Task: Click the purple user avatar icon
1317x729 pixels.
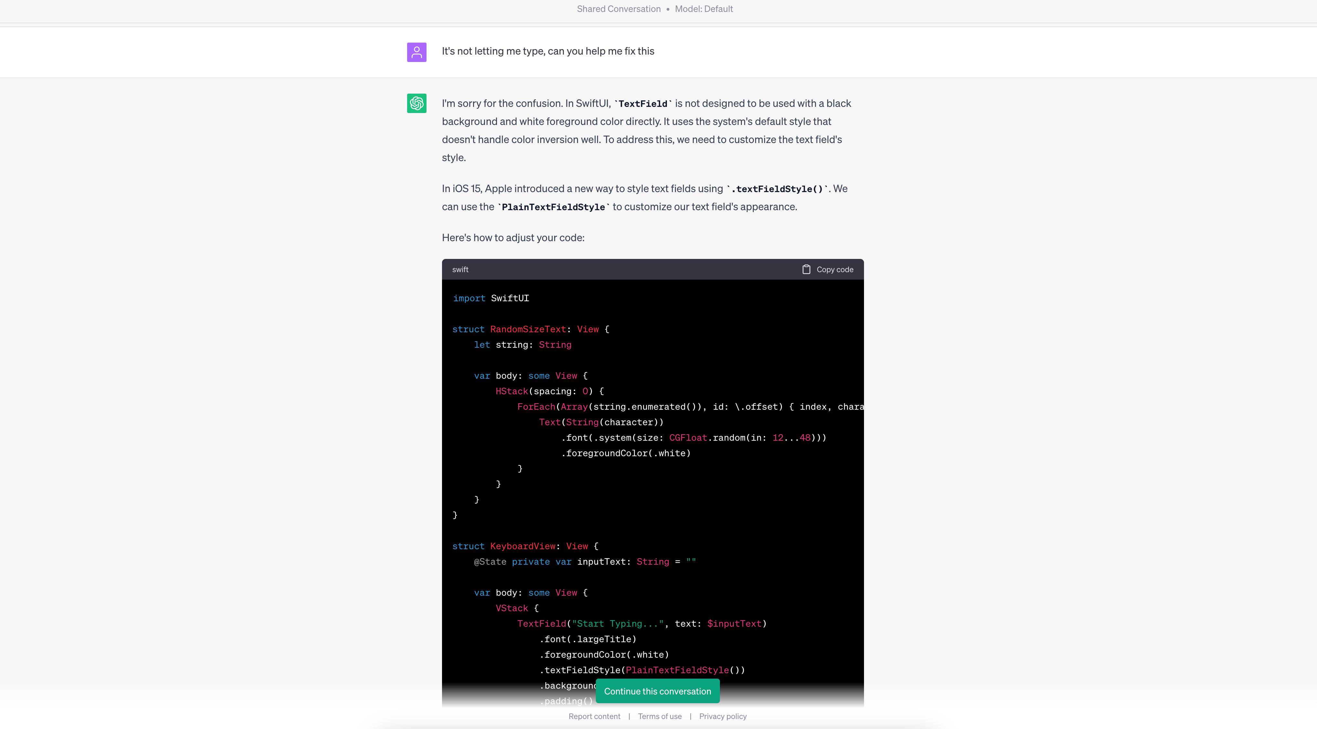Action: (417, 52)
